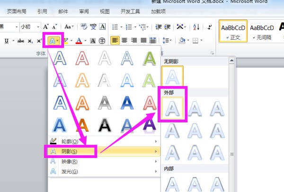Viewport: 284px width, 192px height.
Task: Click the shadow gallery scroll-up arrow
Action: 231,61
